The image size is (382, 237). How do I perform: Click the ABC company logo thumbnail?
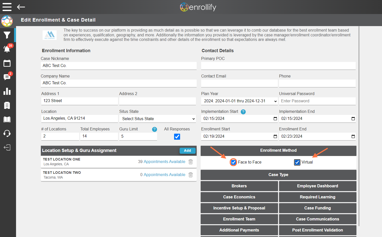coord(50,35)
